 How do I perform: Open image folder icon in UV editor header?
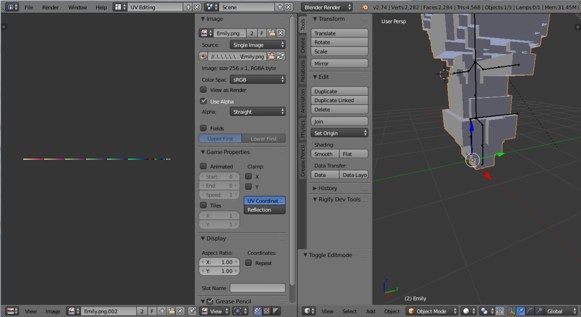(171, 311)
